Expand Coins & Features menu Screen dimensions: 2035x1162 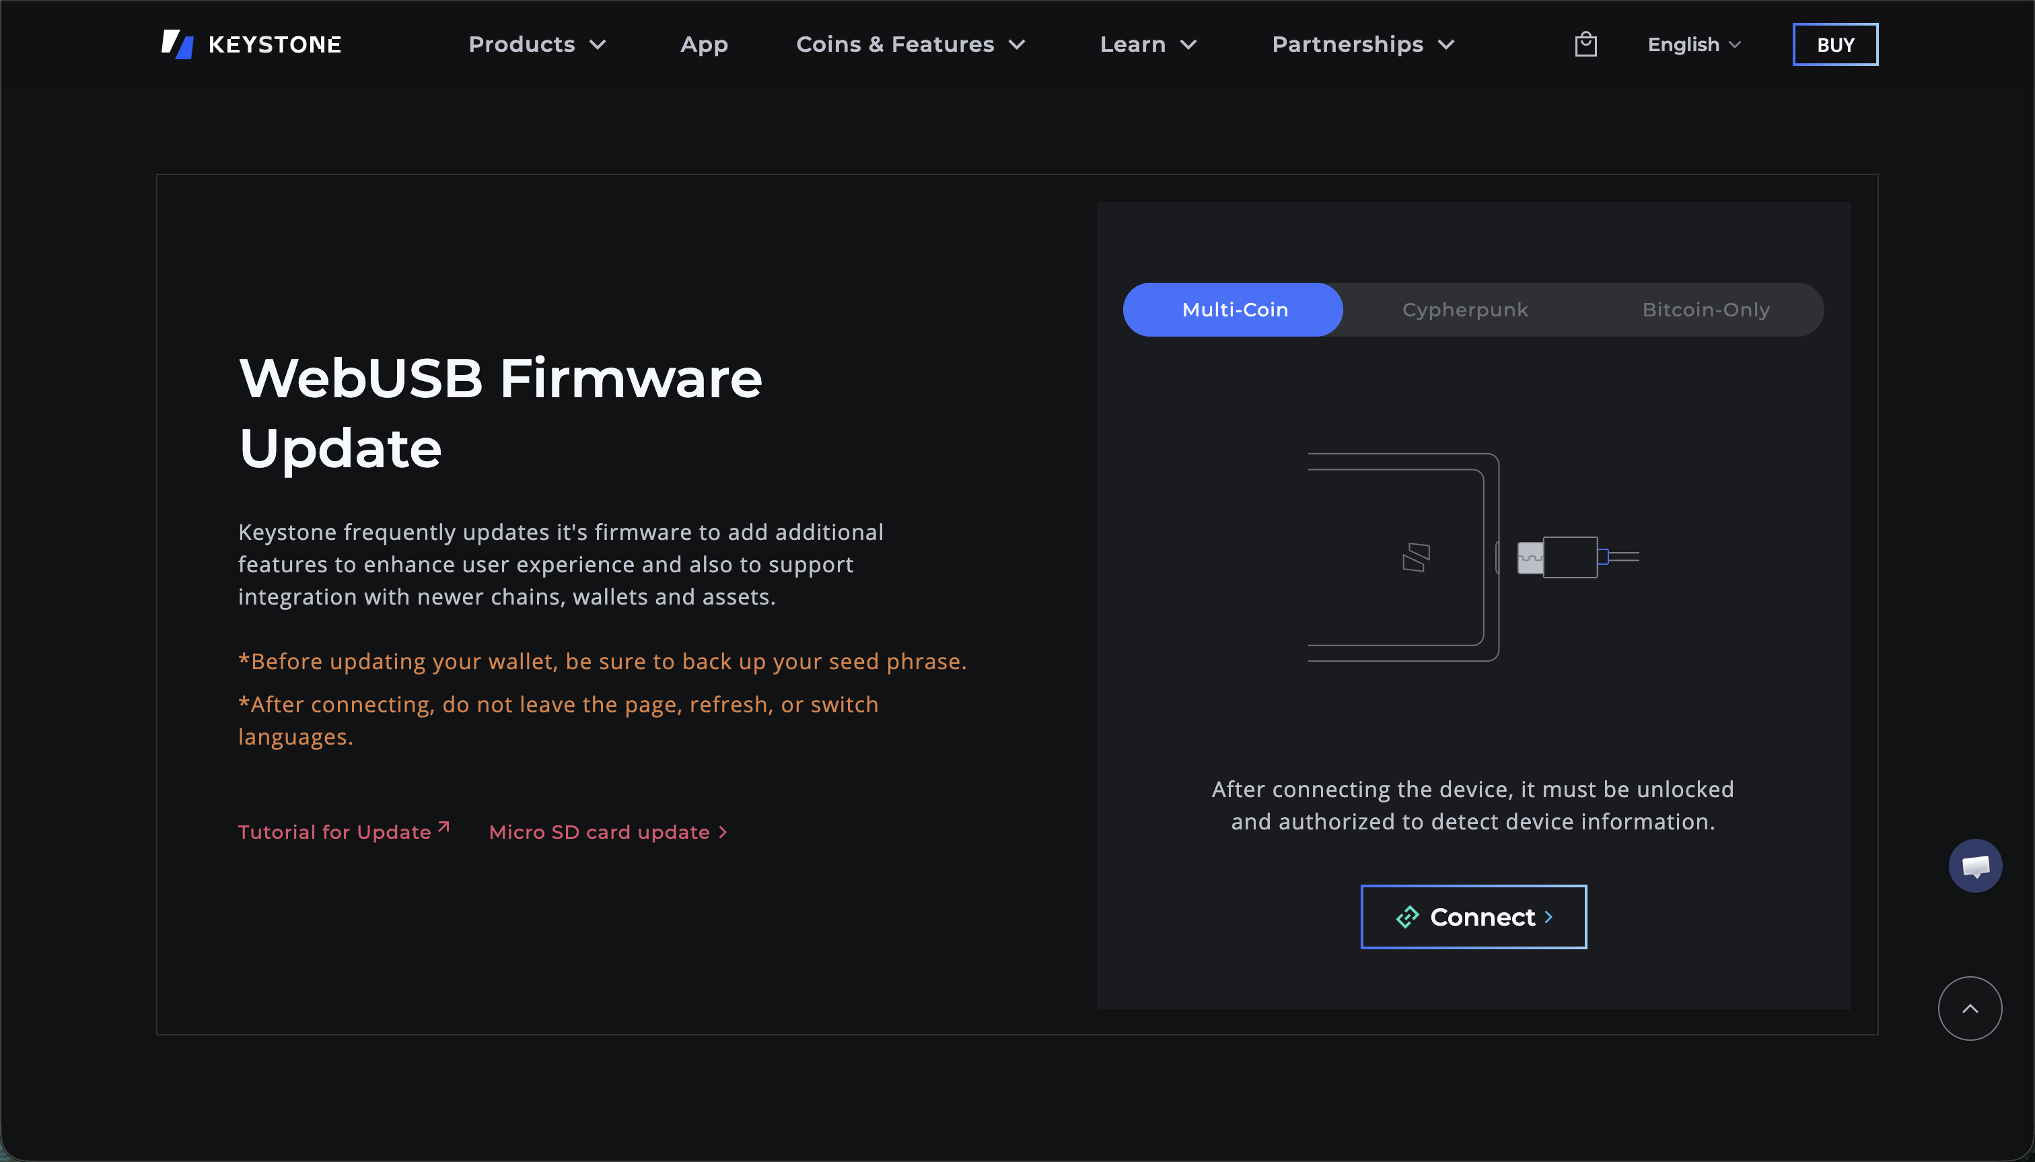pos(911,44)
